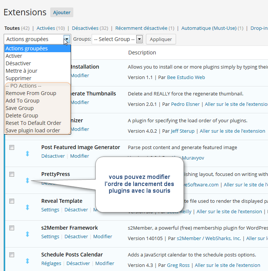The image size is (268, 271).
Task: Tick the s2Member Framework checkbox
Action: tap(12, 228)
